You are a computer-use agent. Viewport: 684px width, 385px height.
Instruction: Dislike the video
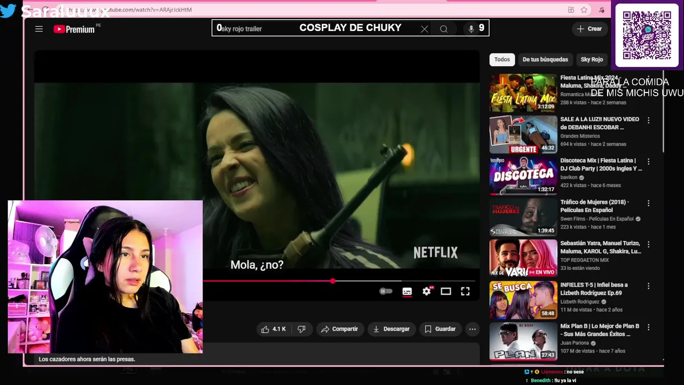301,329
